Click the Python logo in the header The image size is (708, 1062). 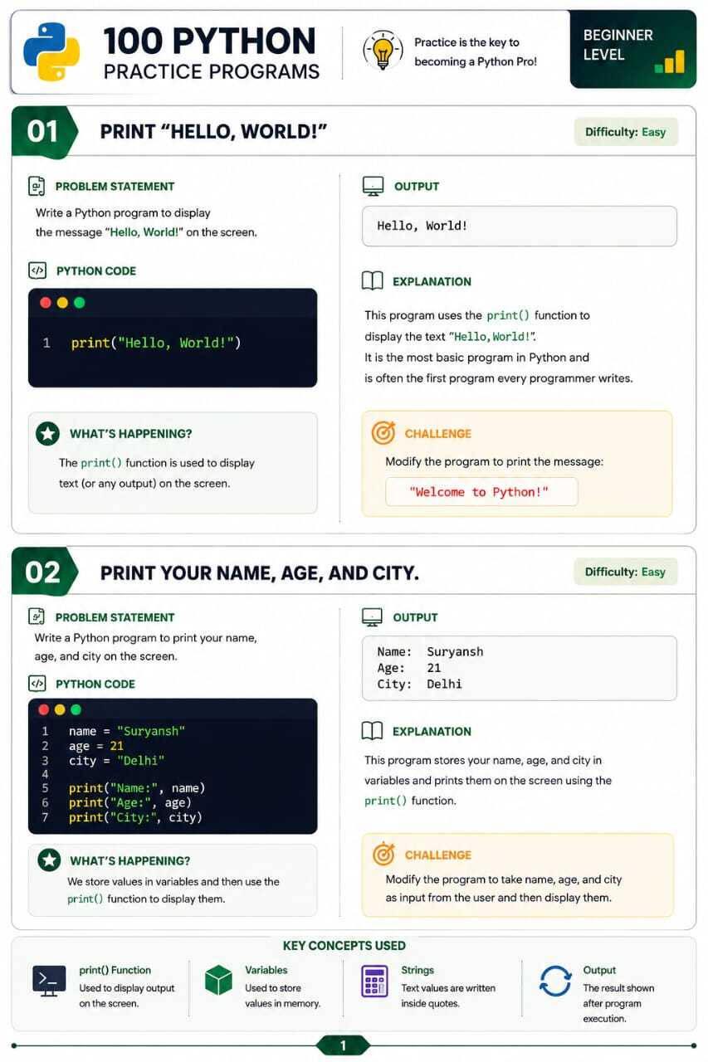pos(51,51)
